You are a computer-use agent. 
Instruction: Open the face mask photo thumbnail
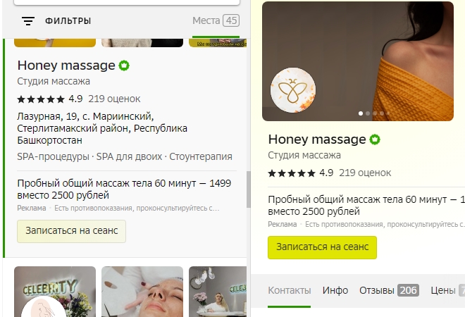142,292
